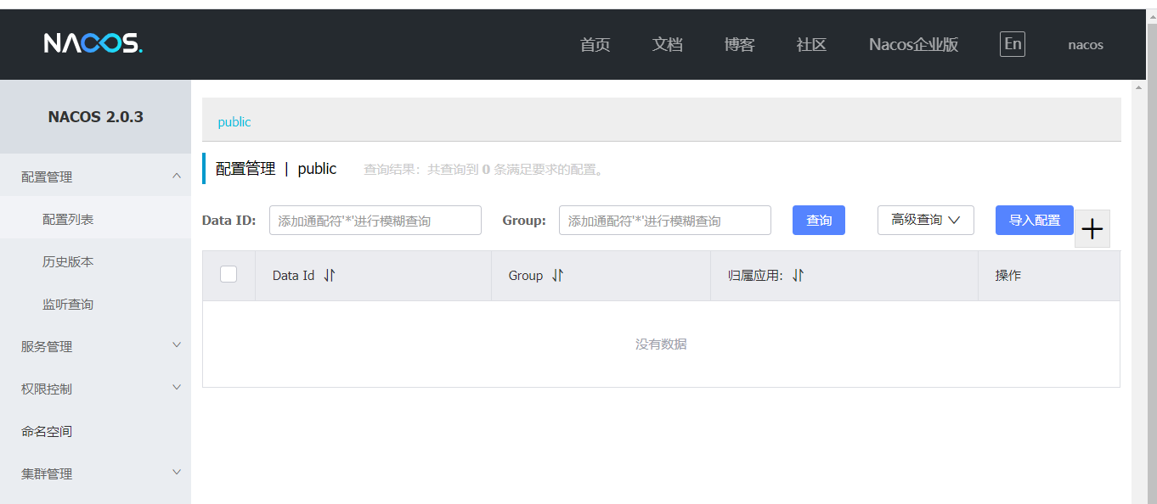The height and width of the screenshot is (504, 1157).
Task: Sort by Data Id column arrows
Action: [x=330, y=275]
